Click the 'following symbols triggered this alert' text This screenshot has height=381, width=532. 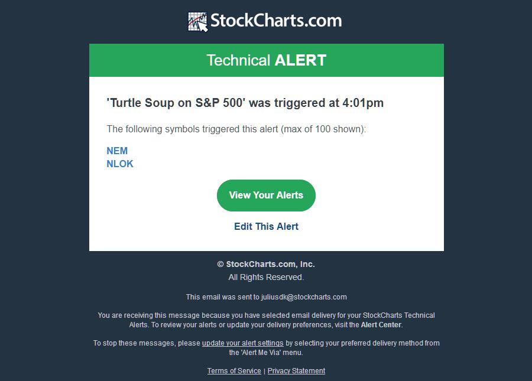(x=236, y=129)
